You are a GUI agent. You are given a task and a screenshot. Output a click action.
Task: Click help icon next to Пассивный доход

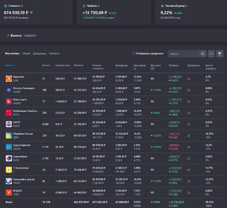point(186,6)
